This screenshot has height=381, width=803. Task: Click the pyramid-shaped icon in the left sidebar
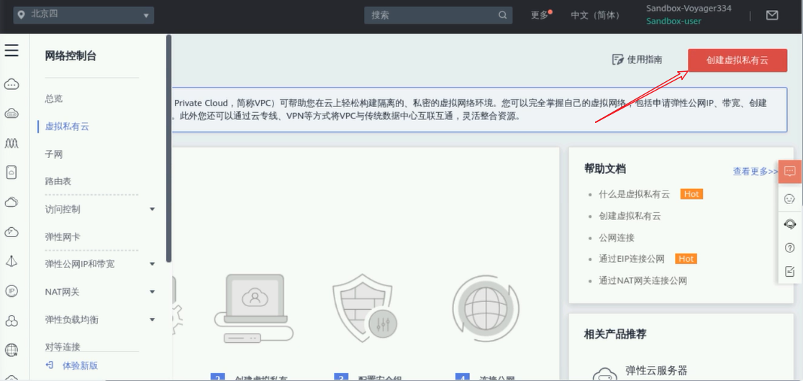12,262
